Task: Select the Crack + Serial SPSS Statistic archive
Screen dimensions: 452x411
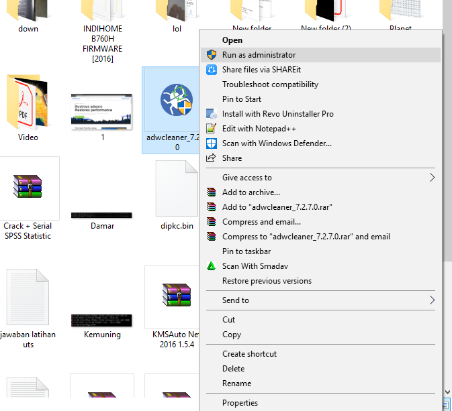Action: tap(28, 186)
